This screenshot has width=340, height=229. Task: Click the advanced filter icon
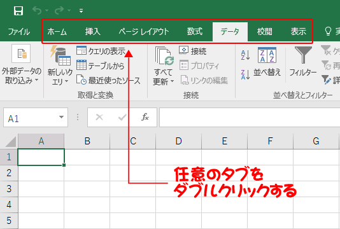pos(326,80)
